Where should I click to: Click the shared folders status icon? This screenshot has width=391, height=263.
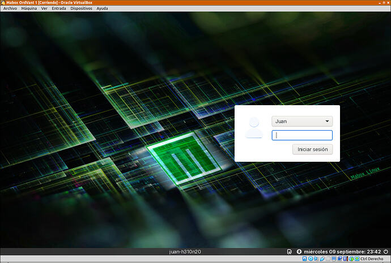(x=328, y=259)
